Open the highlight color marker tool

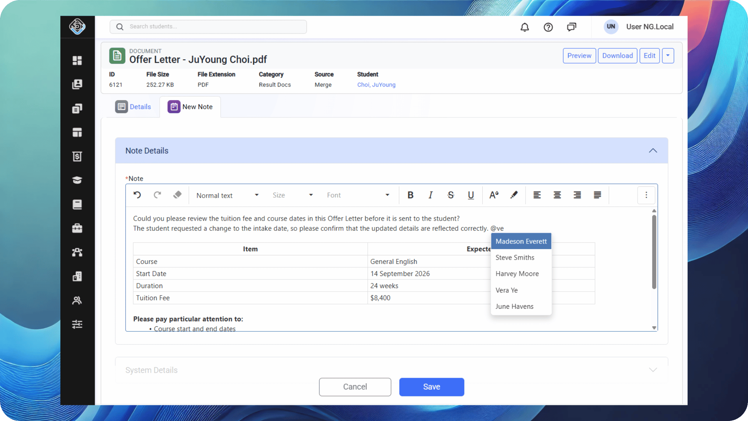tap(514, 195)
